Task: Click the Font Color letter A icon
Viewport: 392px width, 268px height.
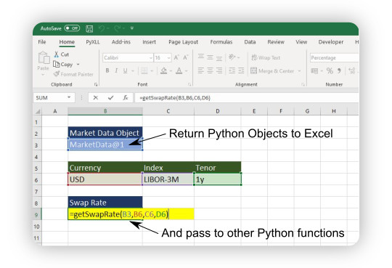Action: coord(179,71)
